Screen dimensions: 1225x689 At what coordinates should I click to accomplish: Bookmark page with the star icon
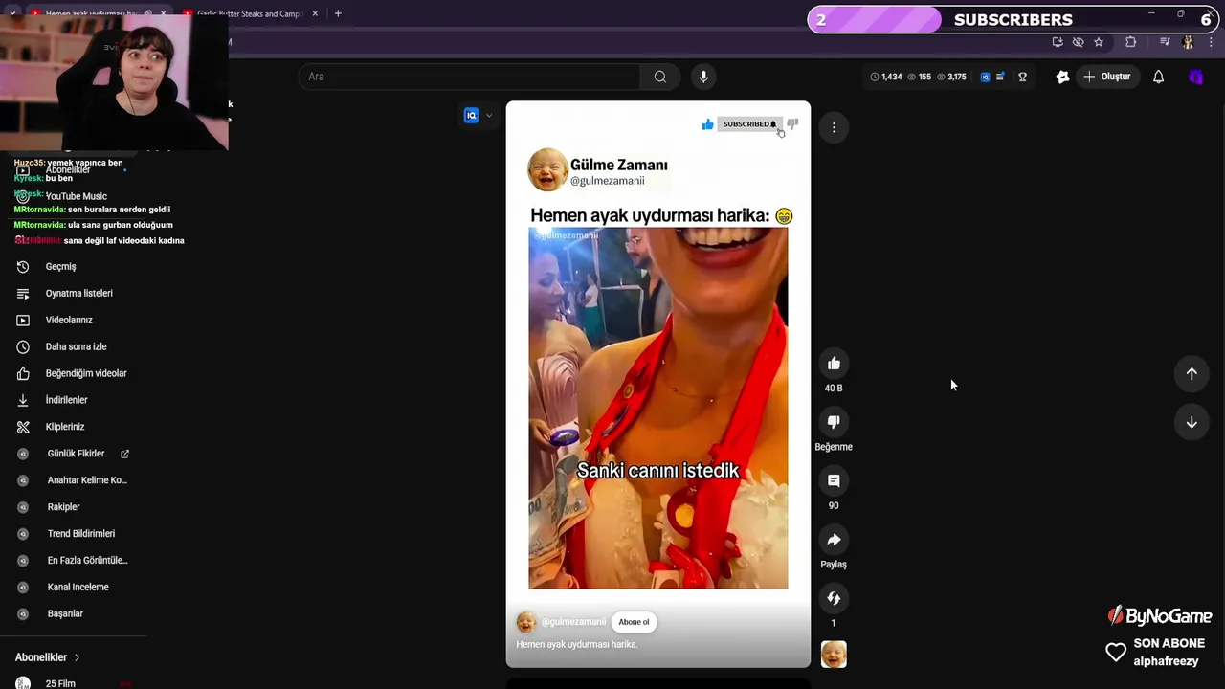point(1099,42)
